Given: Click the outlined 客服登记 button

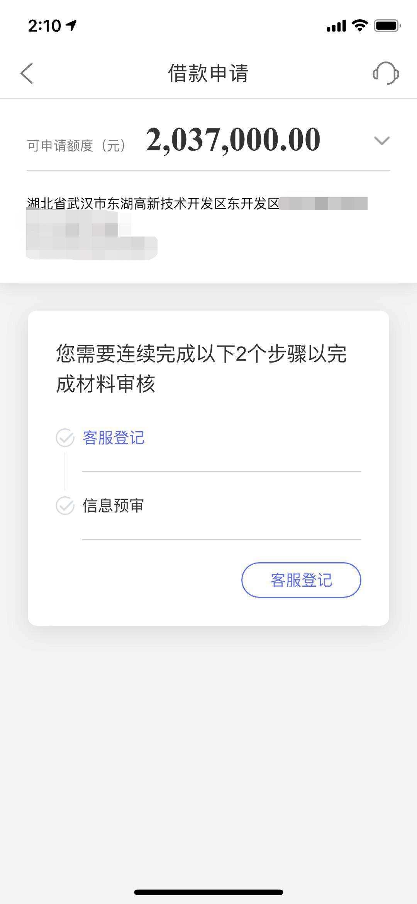Looking at the screenshot, I should tap(301, 580).
